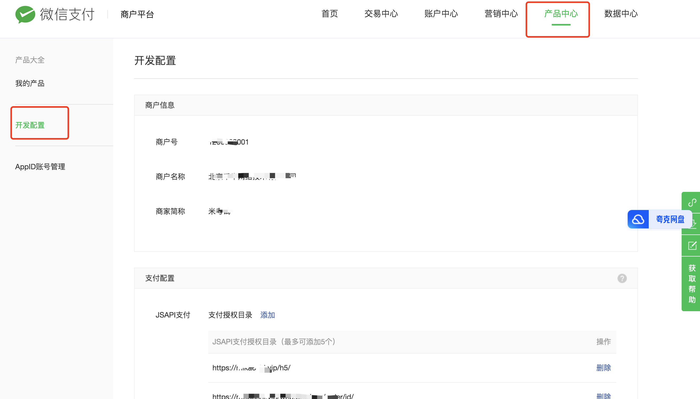Viewport: 700px width, 399px height.
Task: Open the 营销中心 section
Action: pos(500,14)
